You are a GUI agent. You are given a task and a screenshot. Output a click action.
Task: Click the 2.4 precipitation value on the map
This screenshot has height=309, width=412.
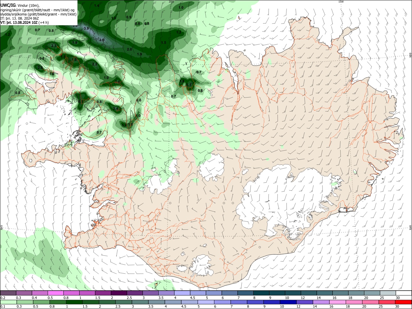116,108
